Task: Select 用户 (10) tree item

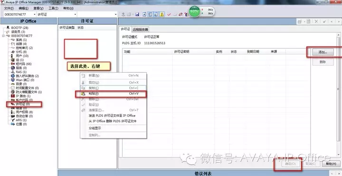Action: click(x=22, y=56)
